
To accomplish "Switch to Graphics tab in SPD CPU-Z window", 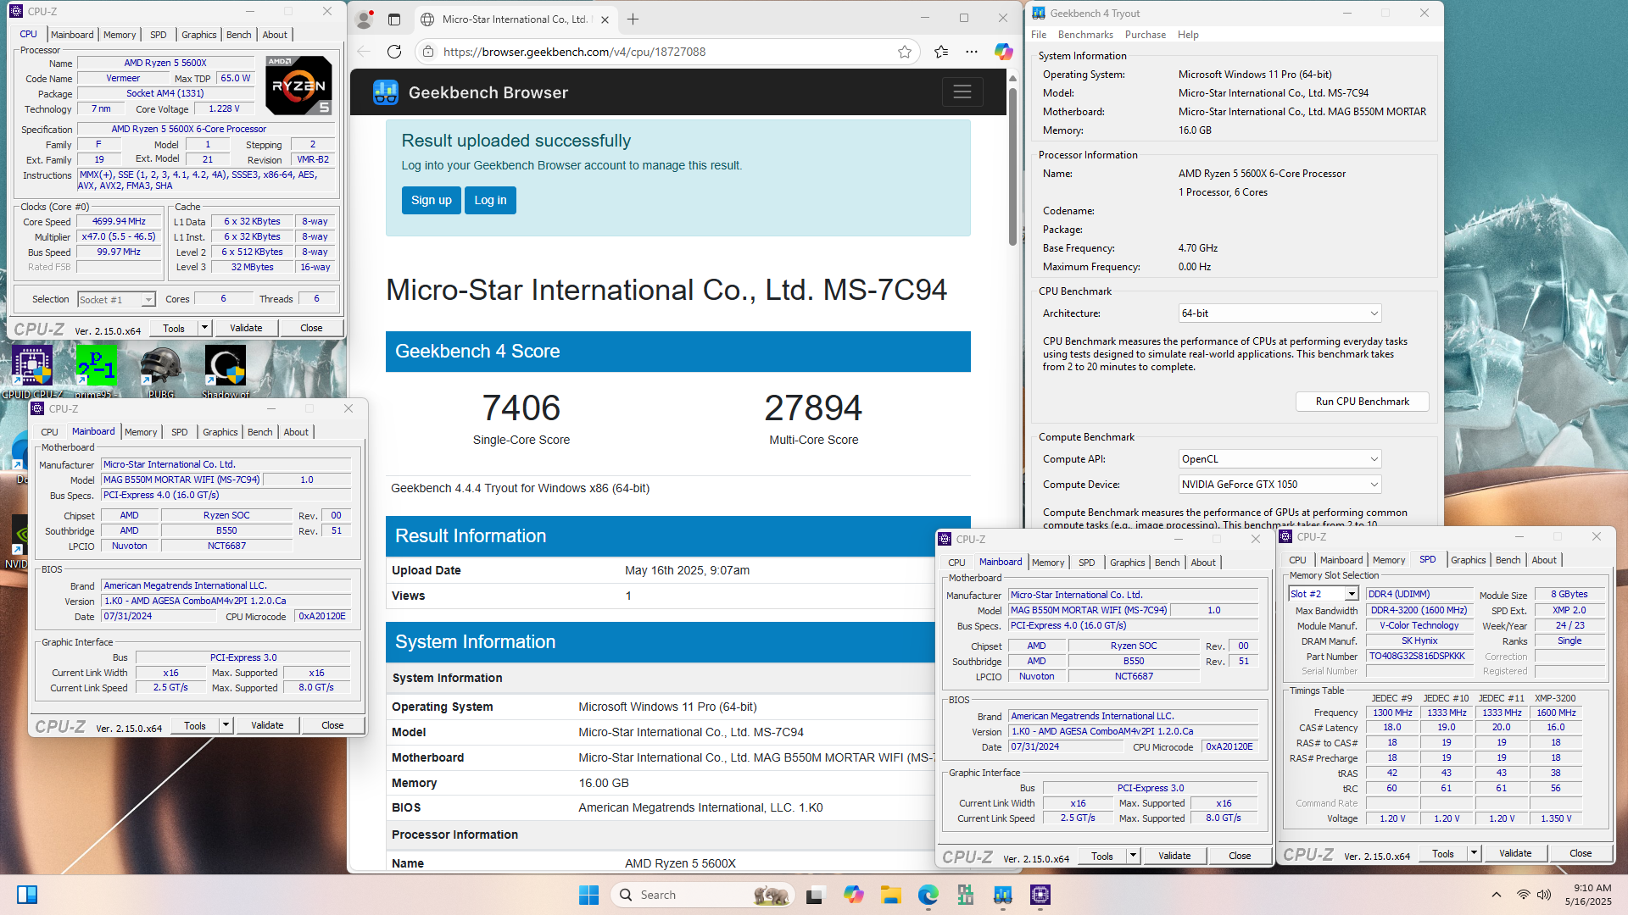I will (x=1468, y=560).
